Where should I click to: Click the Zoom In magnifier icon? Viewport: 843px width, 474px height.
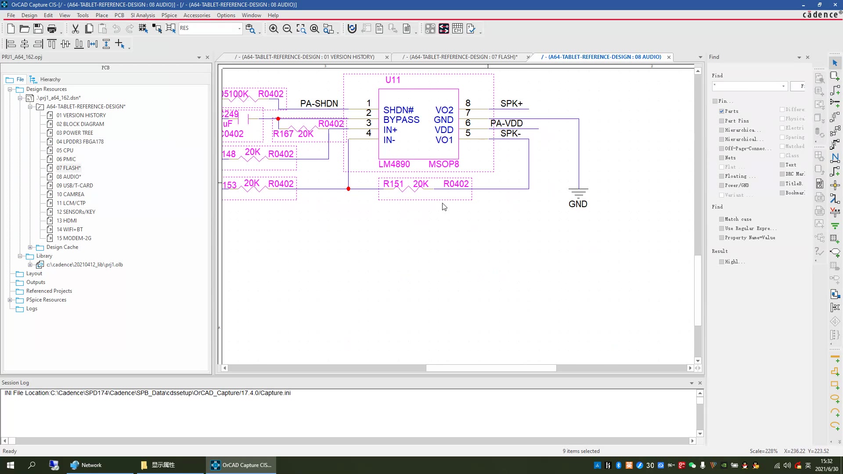[274, 29]
